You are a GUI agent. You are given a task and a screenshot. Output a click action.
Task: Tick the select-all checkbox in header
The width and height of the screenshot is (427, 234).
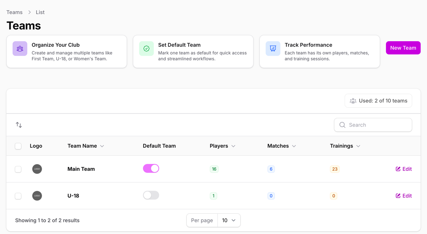click(18, 146)
